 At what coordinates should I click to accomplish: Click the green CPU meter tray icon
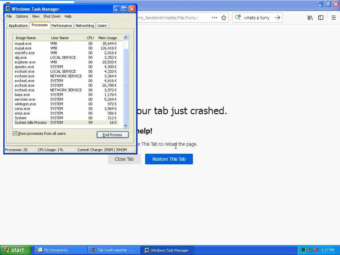(303, 250)
